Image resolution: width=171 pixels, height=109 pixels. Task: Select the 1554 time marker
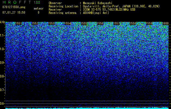point(67,23)
